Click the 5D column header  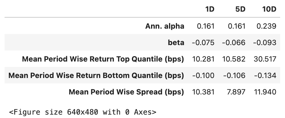click(240, 9)
